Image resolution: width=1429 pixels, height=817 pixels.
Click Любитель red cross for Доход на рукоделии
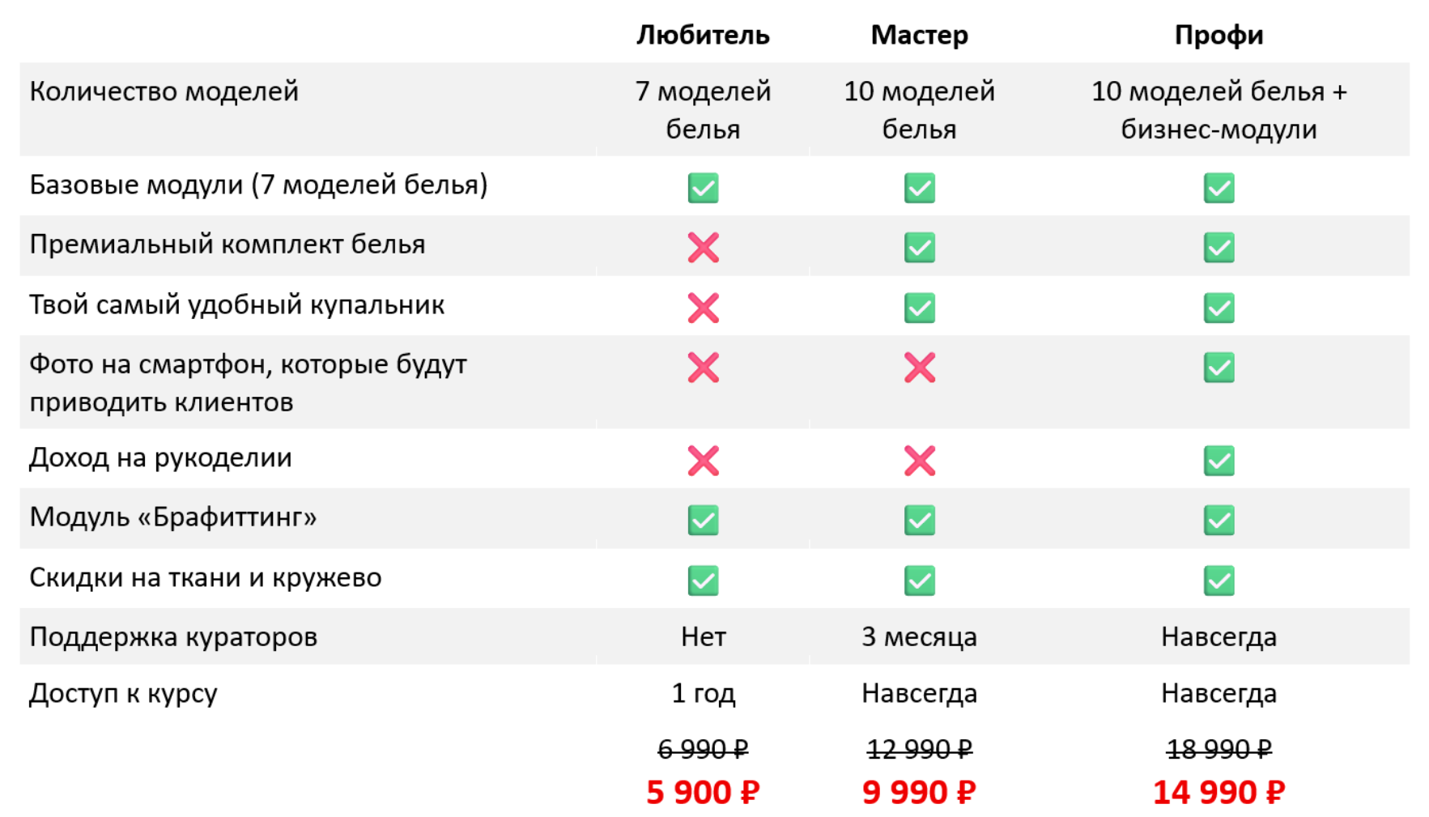pyautogui.click(x=703, y=461)
